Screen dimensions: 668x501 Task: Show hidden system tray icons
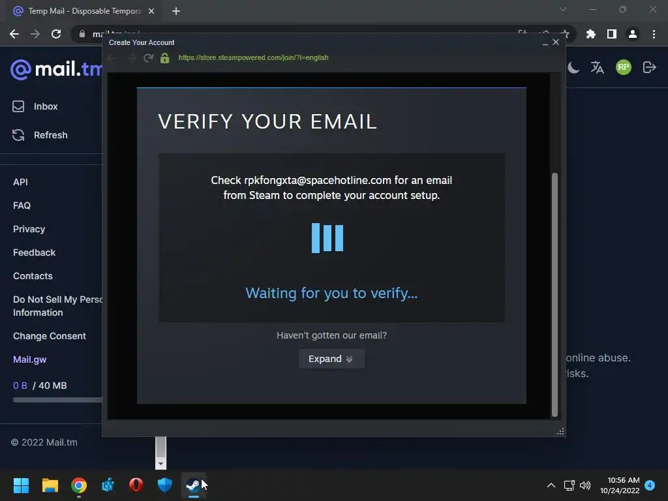point(551,485)
